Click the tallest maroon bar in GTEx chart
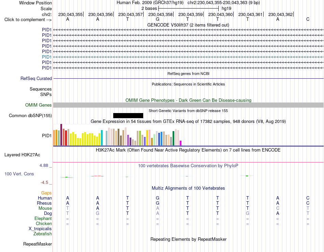The image size is (324, 252). point(61,135)
